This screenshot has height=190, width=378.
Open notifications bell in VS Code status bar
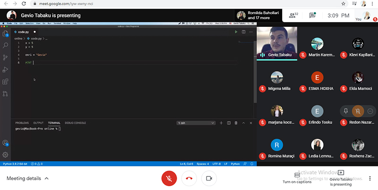click(x=252, y=164)
